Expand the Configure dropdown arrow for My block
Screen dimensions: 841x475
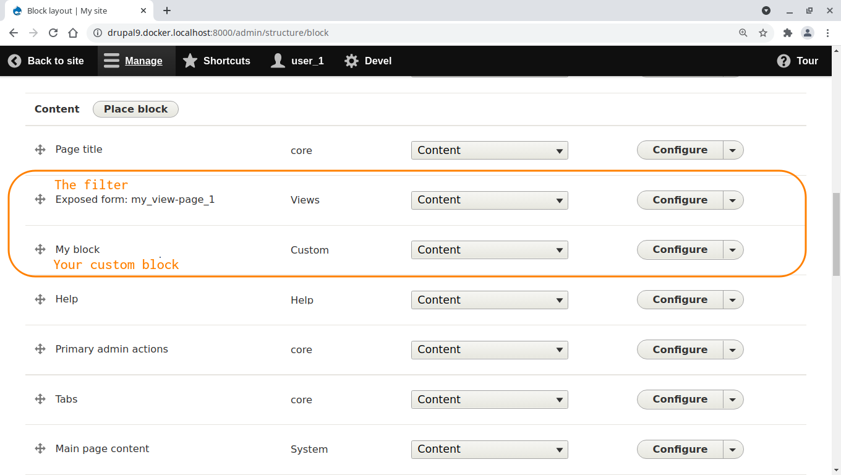pyautogui.click(x=733, y=249)
